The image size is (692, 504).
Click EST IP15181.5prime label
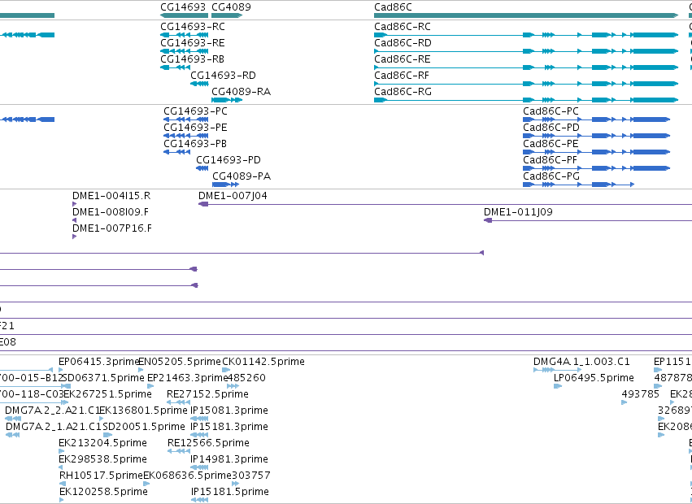(x=230, y=492)
